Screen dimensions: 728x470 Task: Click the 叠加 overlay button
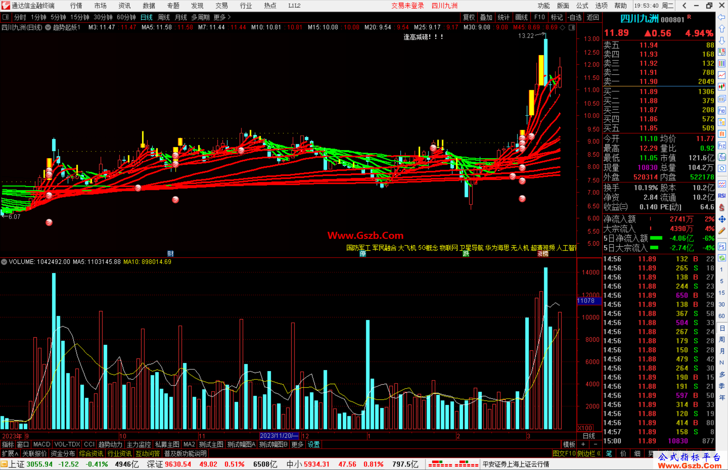(486, 17)
